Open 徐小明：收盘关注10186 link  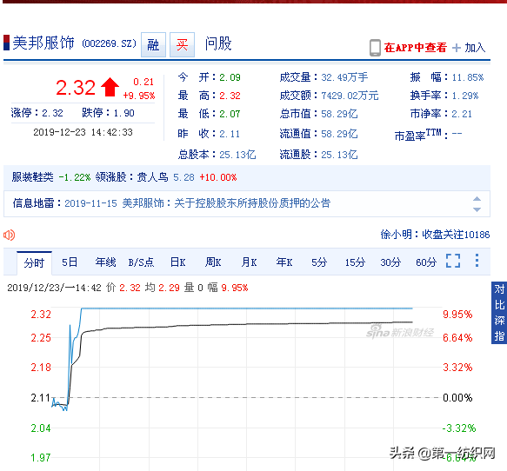pyautogui.click(x=435, y=235)
